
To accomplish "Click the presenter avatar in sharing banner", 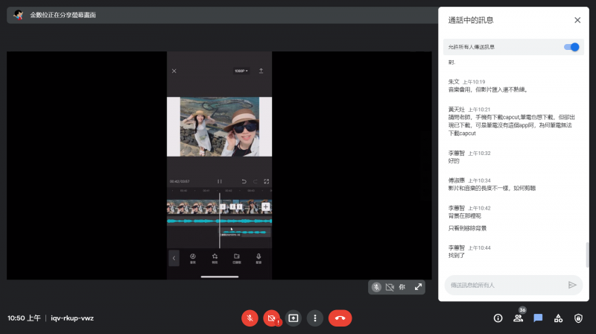I will click(18, 15).
